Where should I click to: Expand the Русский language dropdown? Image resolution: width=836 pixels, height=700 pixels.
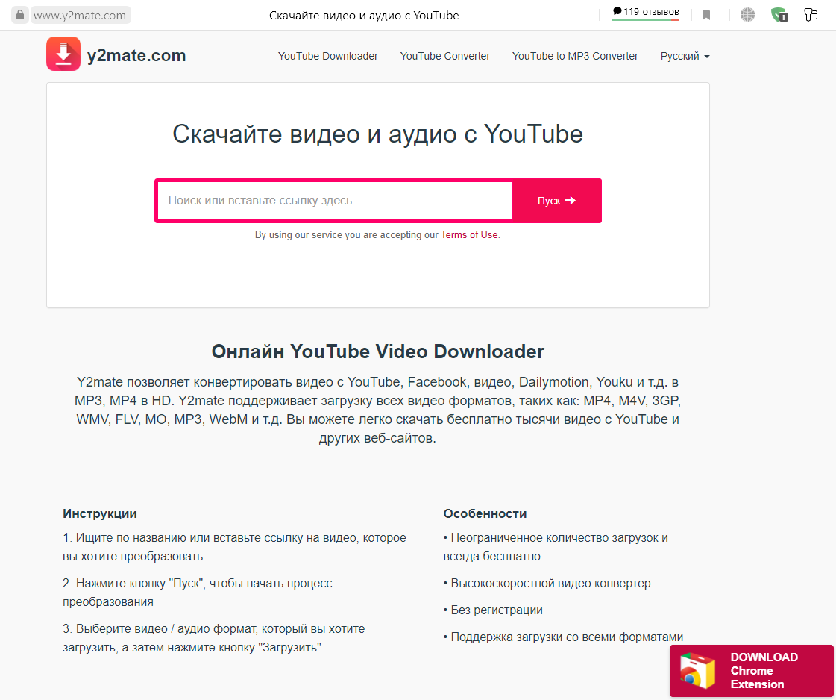pos(685,56)
